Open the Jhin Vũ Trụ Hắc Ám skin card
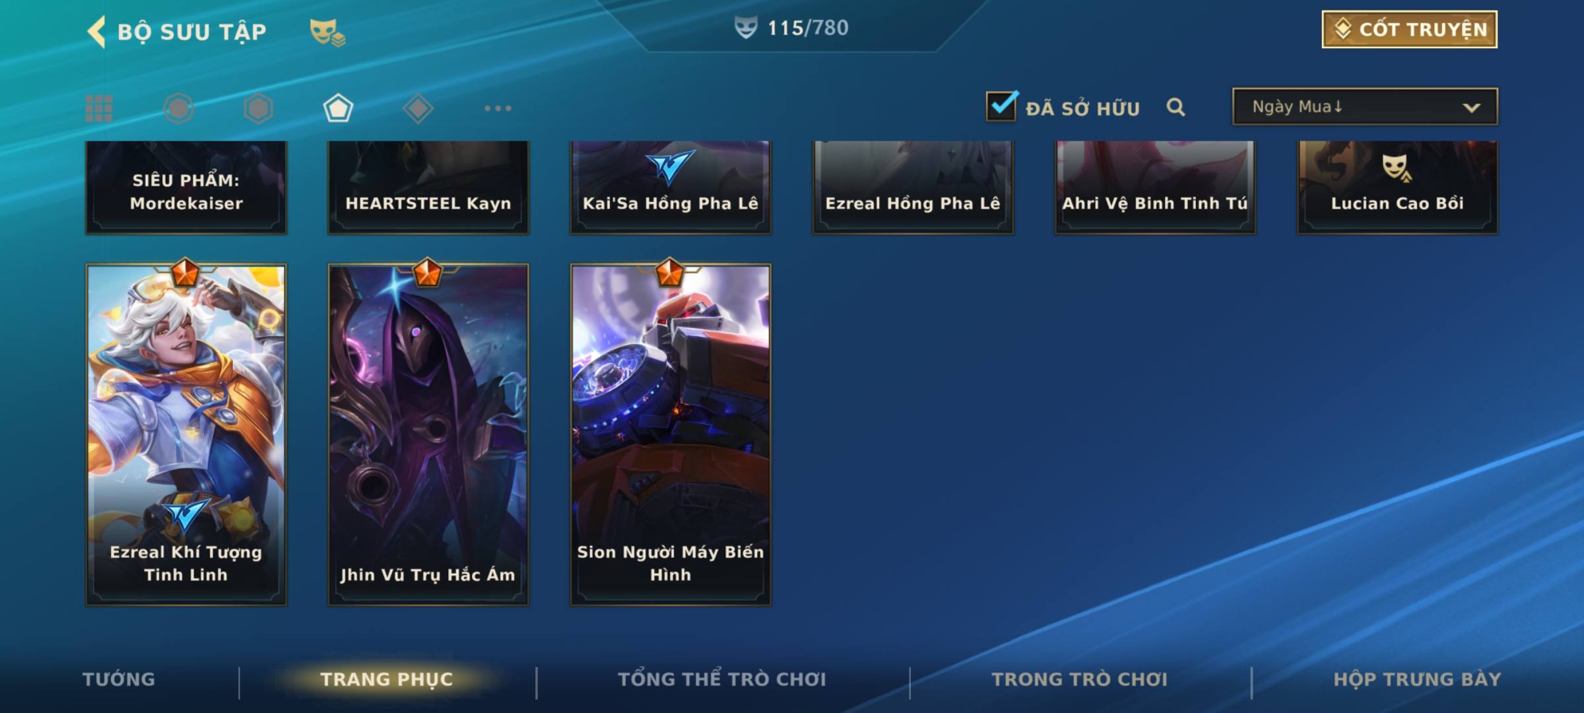The width and height of the screenshot is (1584, 713). [x=428, y=434]
